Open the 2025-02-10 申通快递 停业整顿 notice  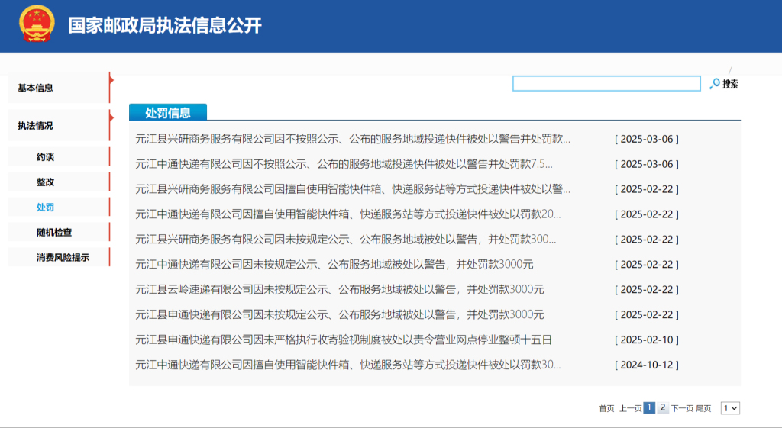pyautogui.click(x=343, y=340)
